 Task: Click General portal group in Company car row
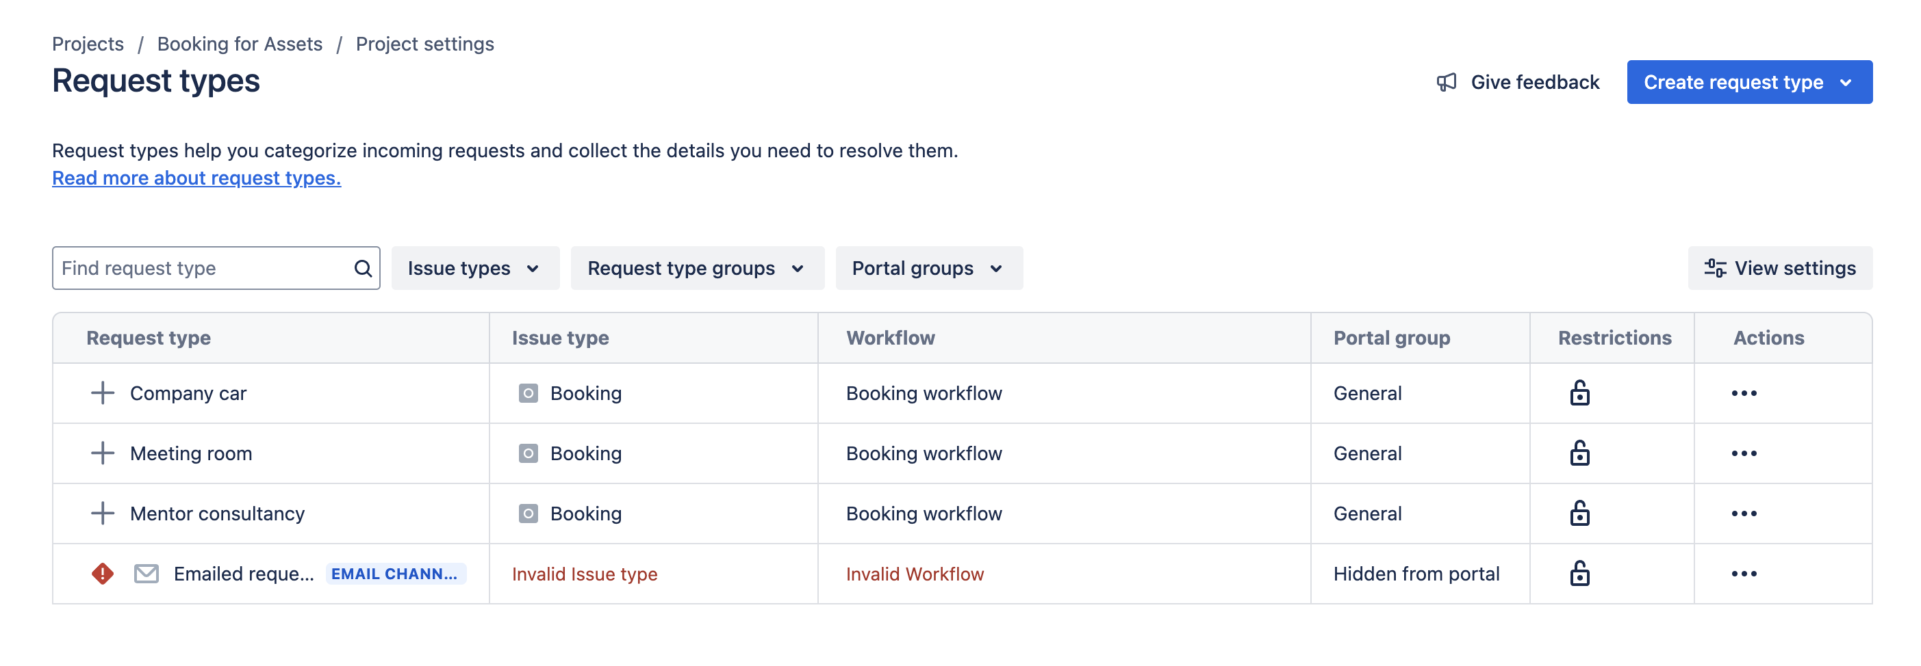pyautogui.click(x=1368, y=393)
